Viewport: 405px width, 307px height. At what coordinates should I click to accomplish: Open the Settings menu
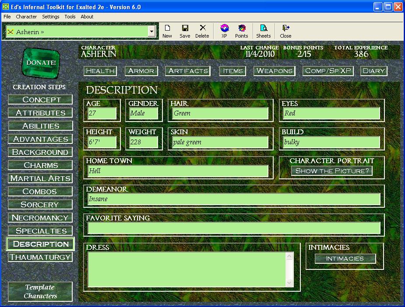(x=51, y=17)
